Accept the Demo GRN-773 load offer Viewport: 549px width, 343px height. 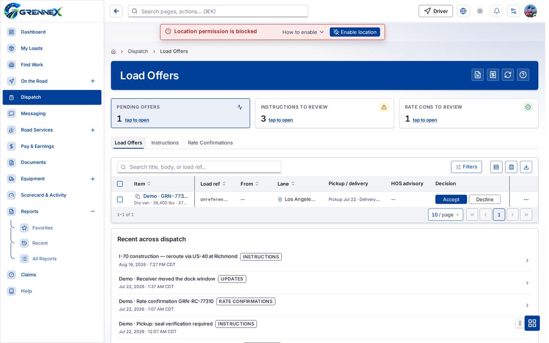451,199
